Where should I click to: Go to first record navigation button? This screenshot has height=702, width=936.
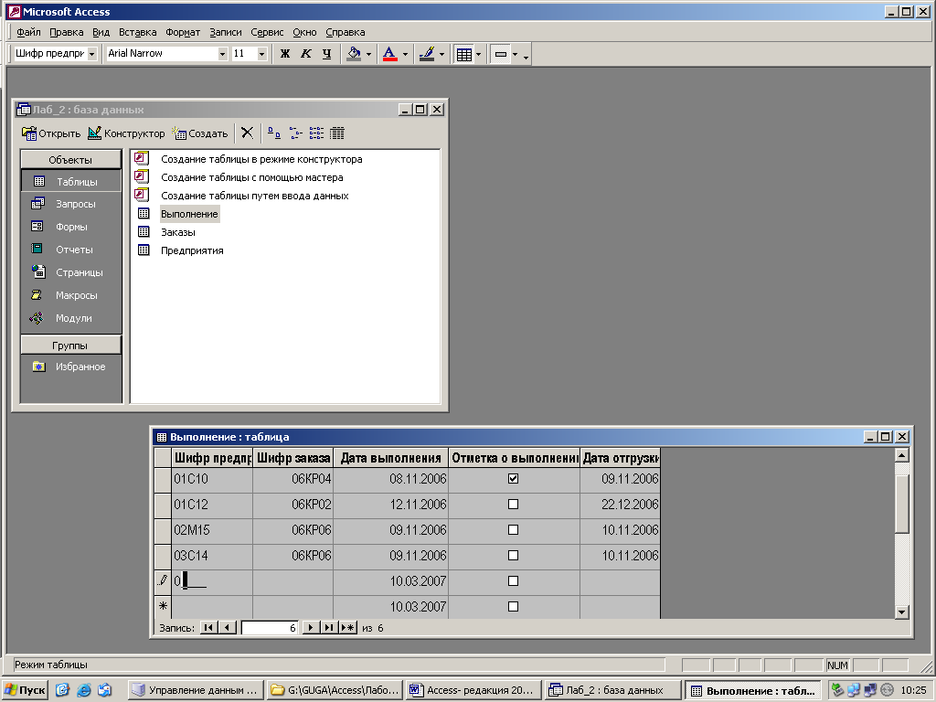pos(208,627)
